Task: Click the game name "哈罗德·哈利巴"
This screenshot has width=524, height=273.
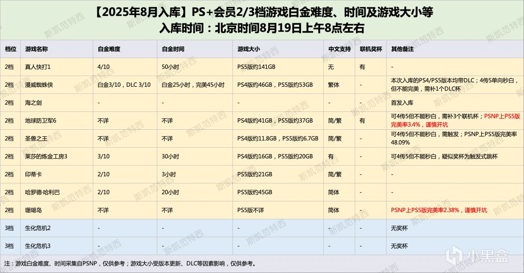Action: coord(43,192)
